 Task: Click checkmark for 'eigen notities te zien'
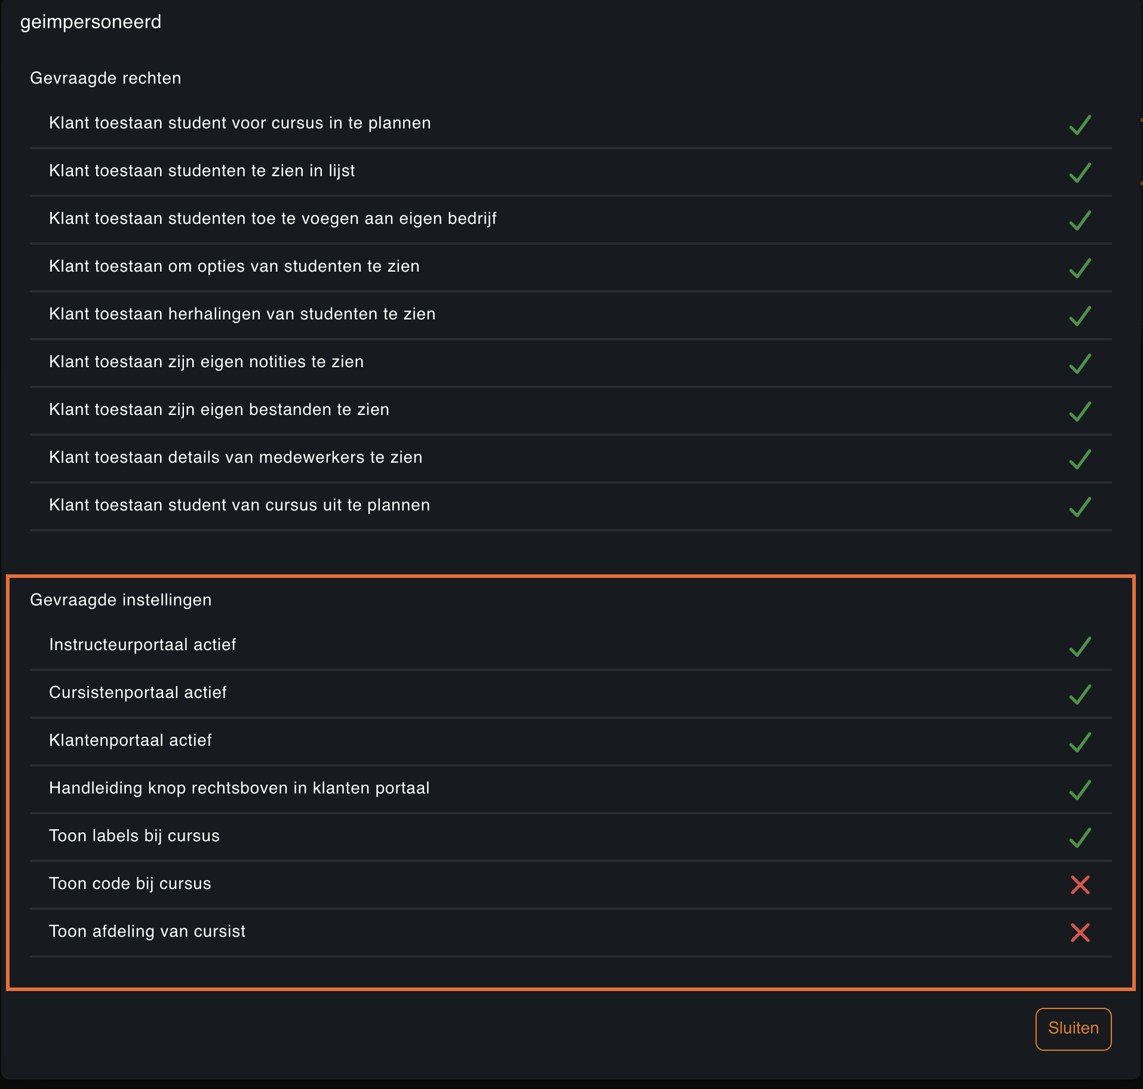(1080, 364)
